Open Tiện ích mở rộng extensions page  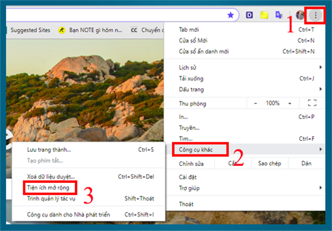pos(88,188)
